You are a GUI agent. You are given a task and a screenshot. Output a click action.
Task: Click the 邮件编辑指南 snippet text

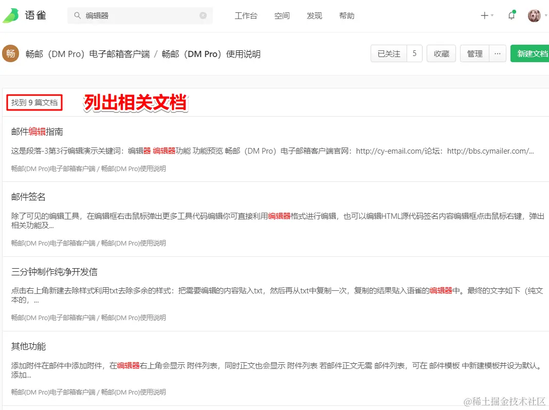click(272, 151)
